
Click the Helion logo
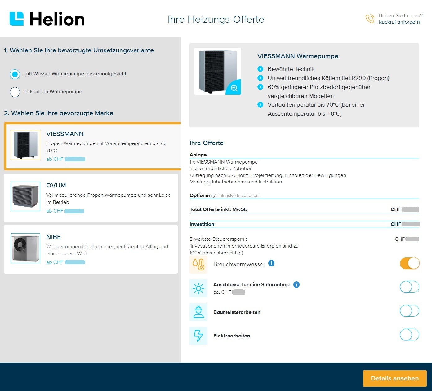click(47, 19)
